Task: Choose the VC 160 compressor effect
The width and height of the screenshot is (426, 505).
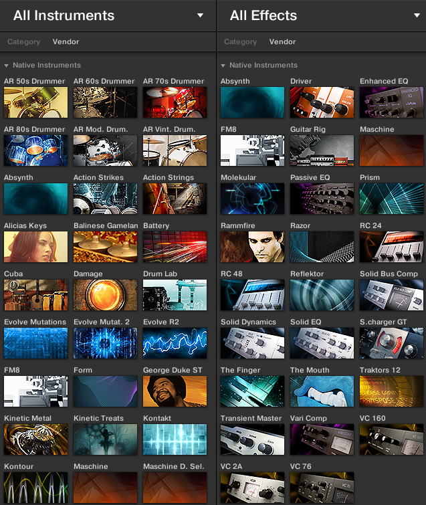Action: click(391, 439)
